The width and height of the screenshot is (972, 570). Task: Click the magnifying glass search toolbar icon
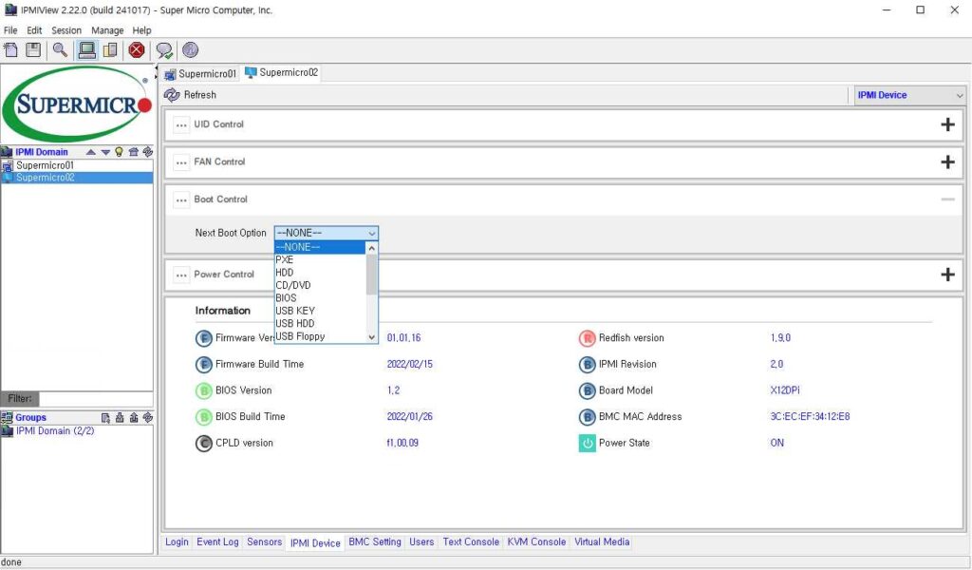[x=60, y=50]
